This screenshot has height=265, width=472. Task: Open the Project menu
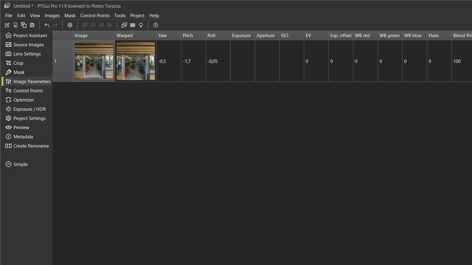point(137,16)
